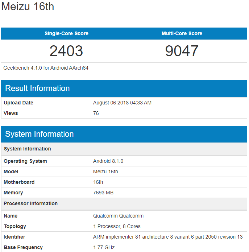Viewport: 249px width, 252px height.
Task: Select the 7693 MB memory value
Action: point(103,193)
